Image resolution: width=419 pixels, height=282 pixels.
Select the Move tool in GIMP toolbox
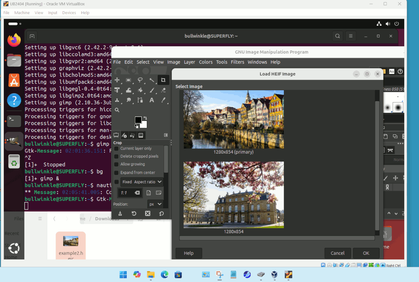coord(117,80)
